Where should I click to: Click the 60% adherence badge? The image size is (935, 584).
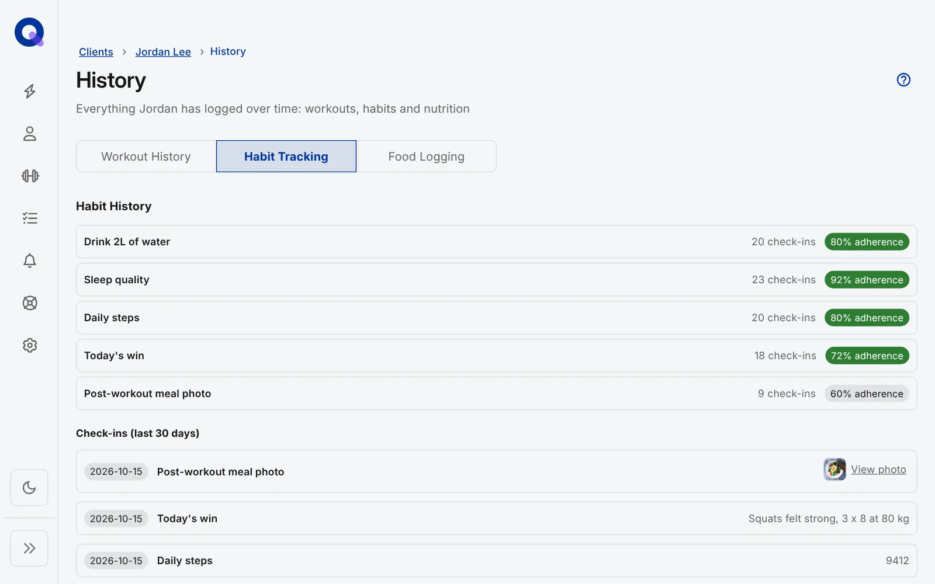[x=867, y=394]
